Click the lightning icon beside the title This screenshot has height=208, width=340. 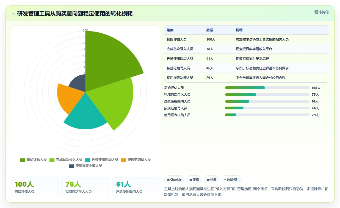click(x=13, y=14)
